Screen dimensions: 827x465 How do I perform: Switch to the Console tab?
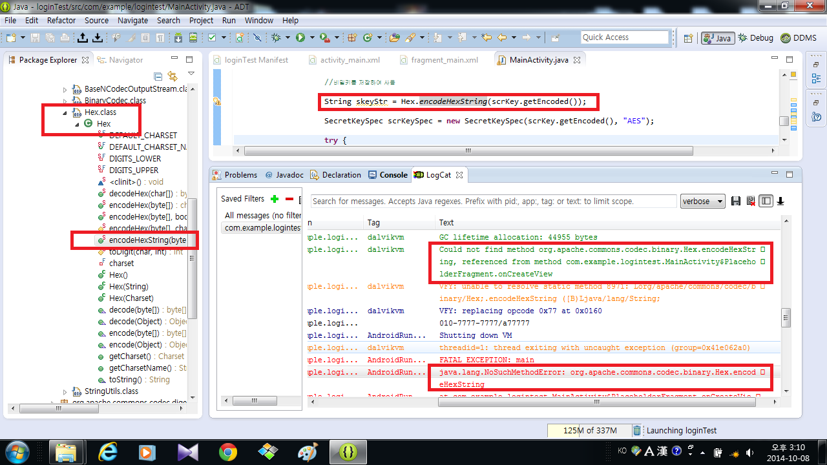[x=388, y=175]
